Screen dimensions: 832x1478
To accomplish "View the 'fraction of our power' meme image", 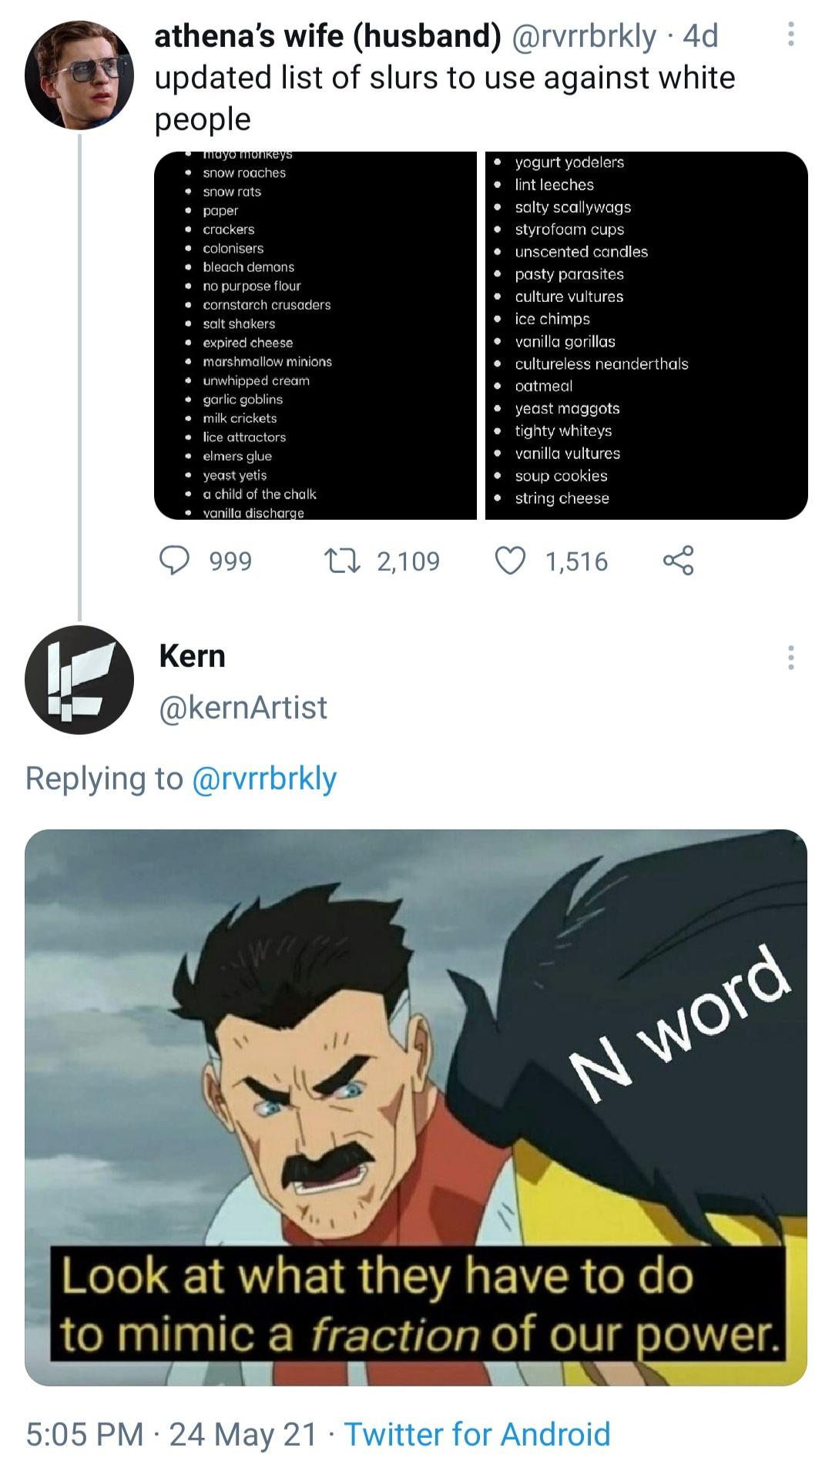I will pyautogui.click(x=416, y=1108).
